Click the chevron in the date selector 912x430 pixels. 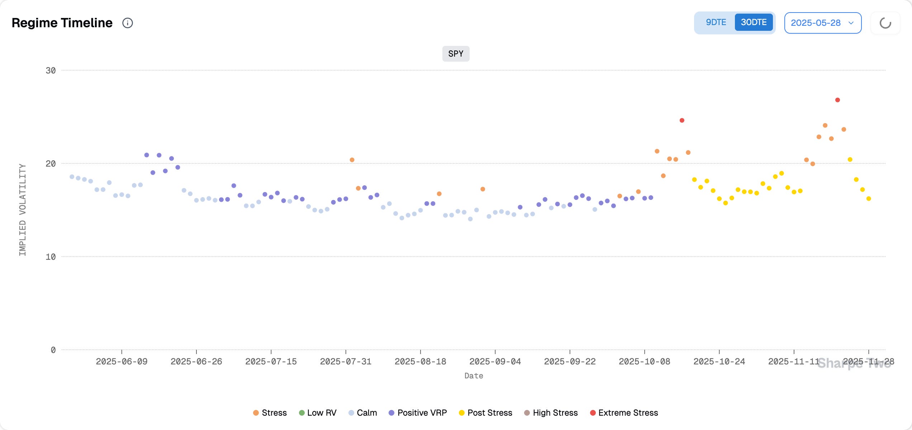tap(851, 23)
